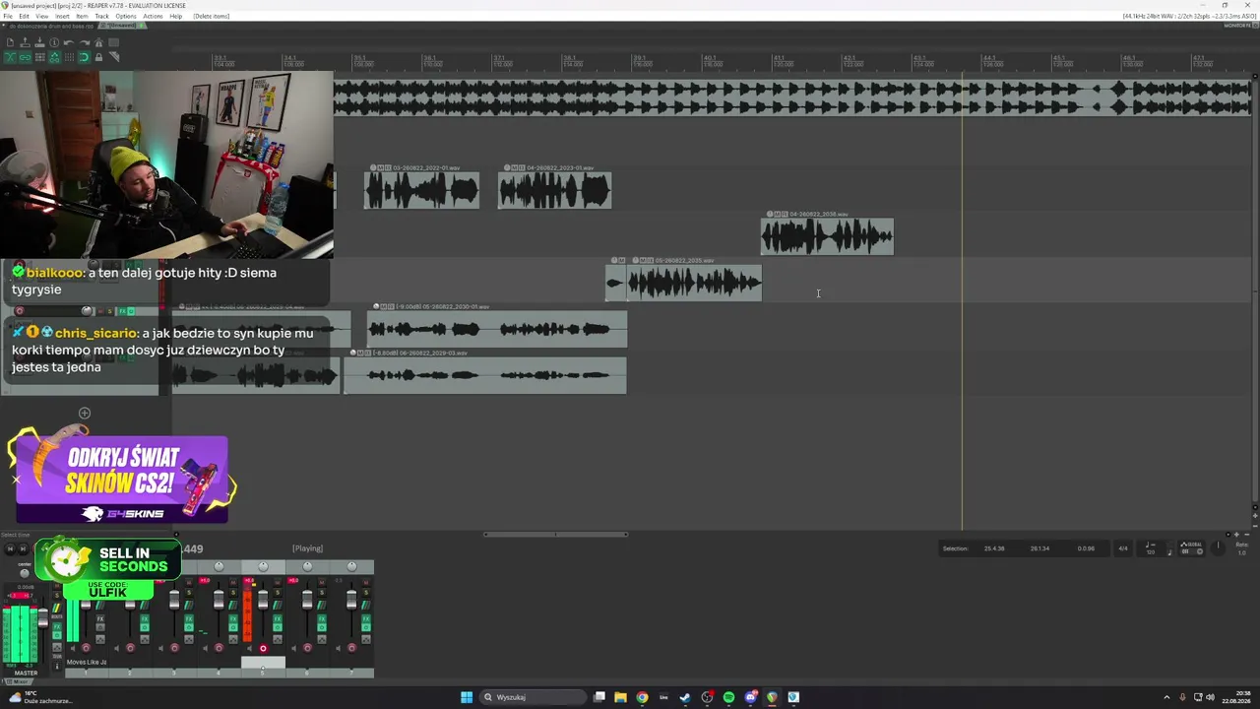Viewport: 1260px width, 709px height.
Task: Click the track 4 pan knob
Action: point(219,566)
